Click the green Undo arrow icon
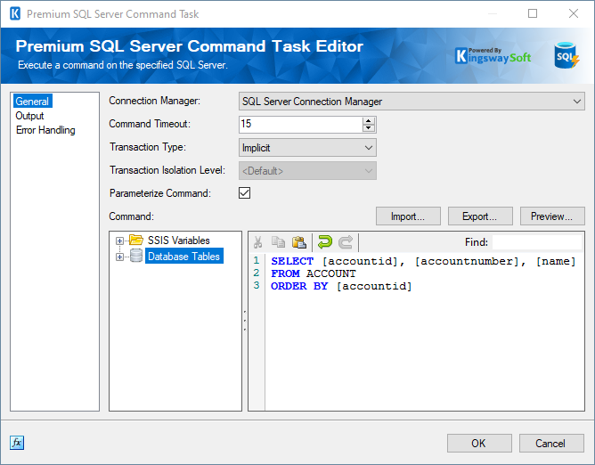Viewport: 595px width, 465px height. 325,241
